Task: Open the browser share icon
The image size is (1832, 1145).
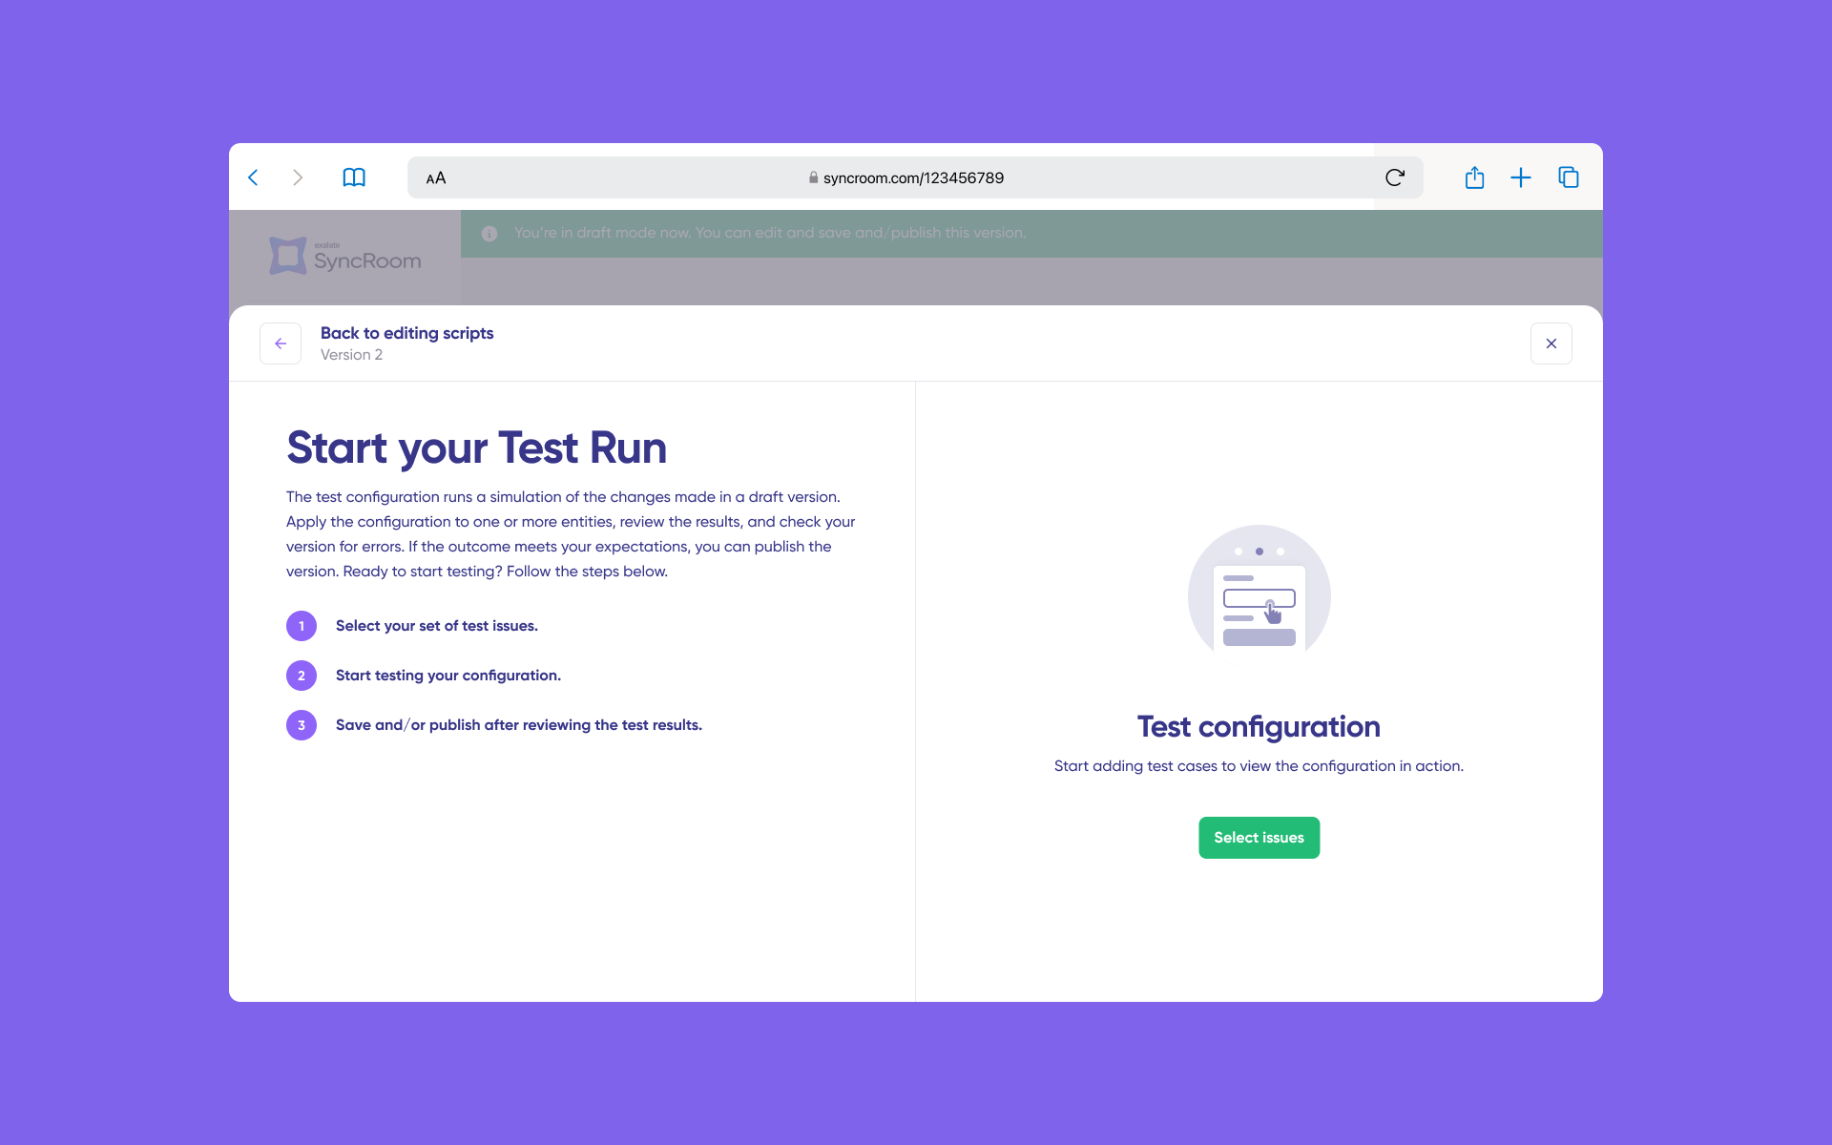Action: click(x=1474, y=177)
